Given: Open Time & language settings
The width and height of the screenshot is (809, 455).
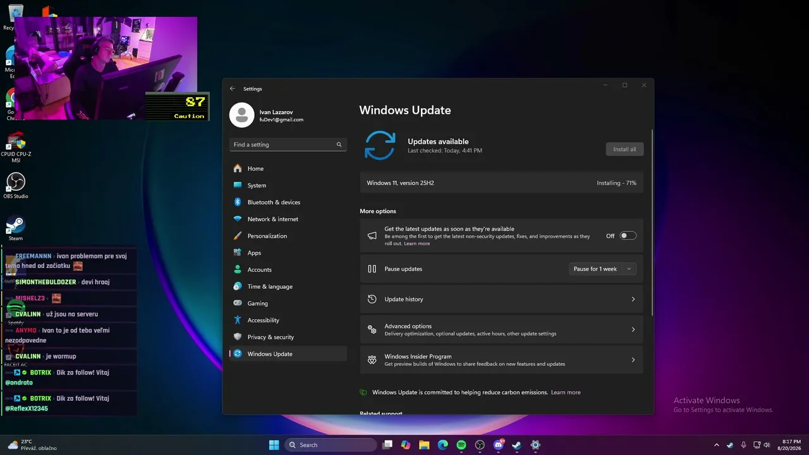Looking at the screenshot, I should (288, 286).
